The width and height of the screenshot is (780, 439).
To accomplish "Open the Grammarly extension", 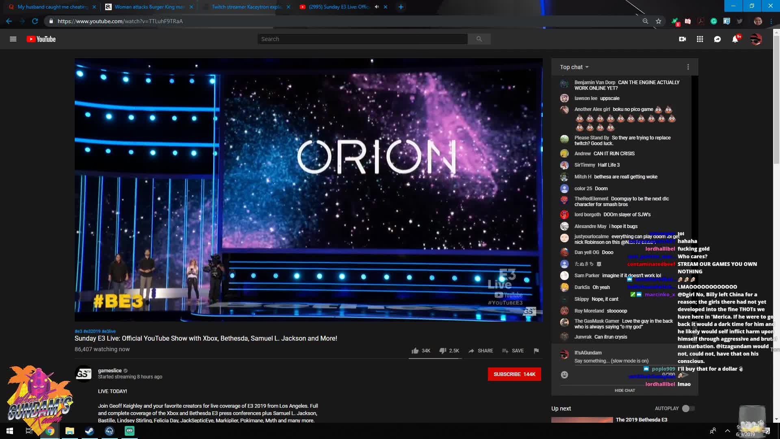I will (x=714, y=21).
